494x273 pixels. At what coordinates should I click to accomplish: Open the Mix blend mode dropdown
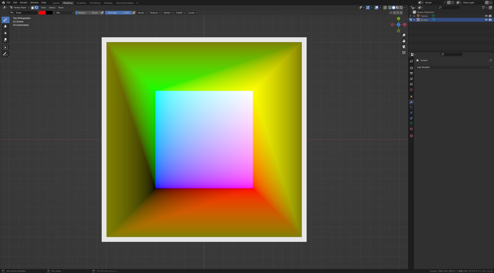[x=65, y=13]
